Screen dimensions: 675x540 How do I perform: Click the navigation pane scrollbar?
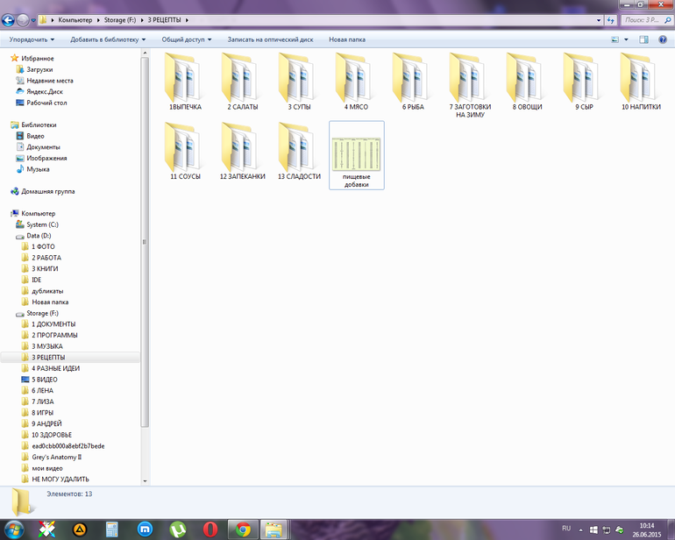[x=145, y=241]
